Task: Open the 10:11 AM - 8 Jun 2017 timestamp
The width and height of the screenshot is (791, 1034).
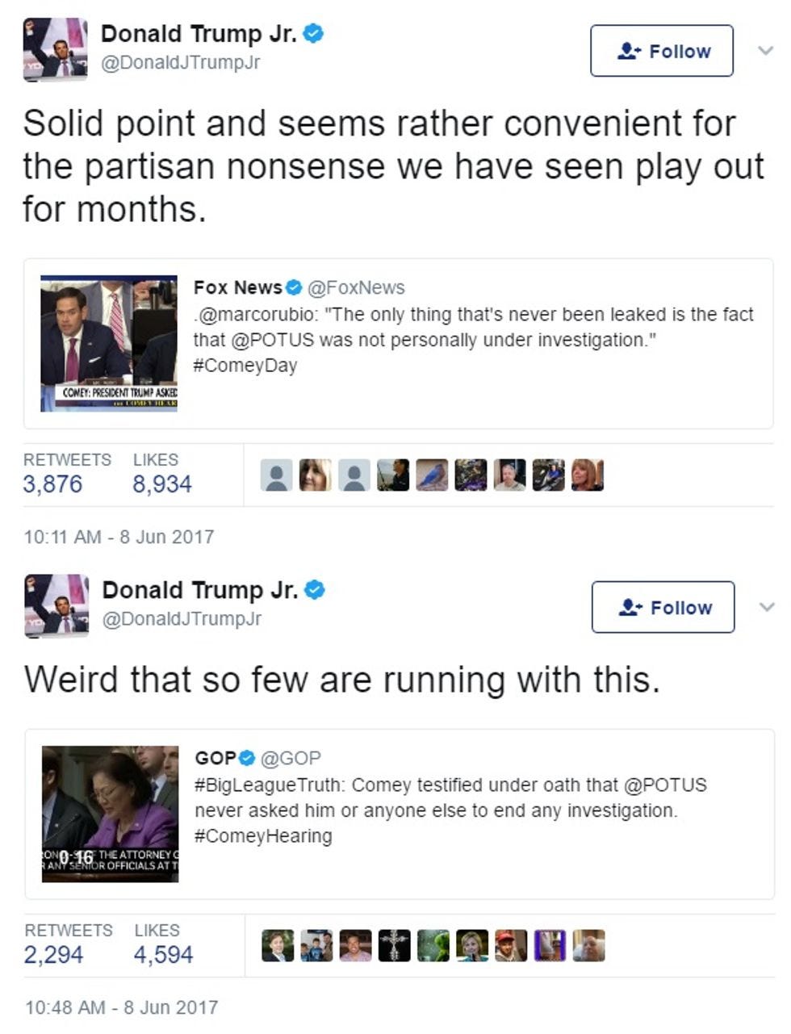Action: pos(119,537)
